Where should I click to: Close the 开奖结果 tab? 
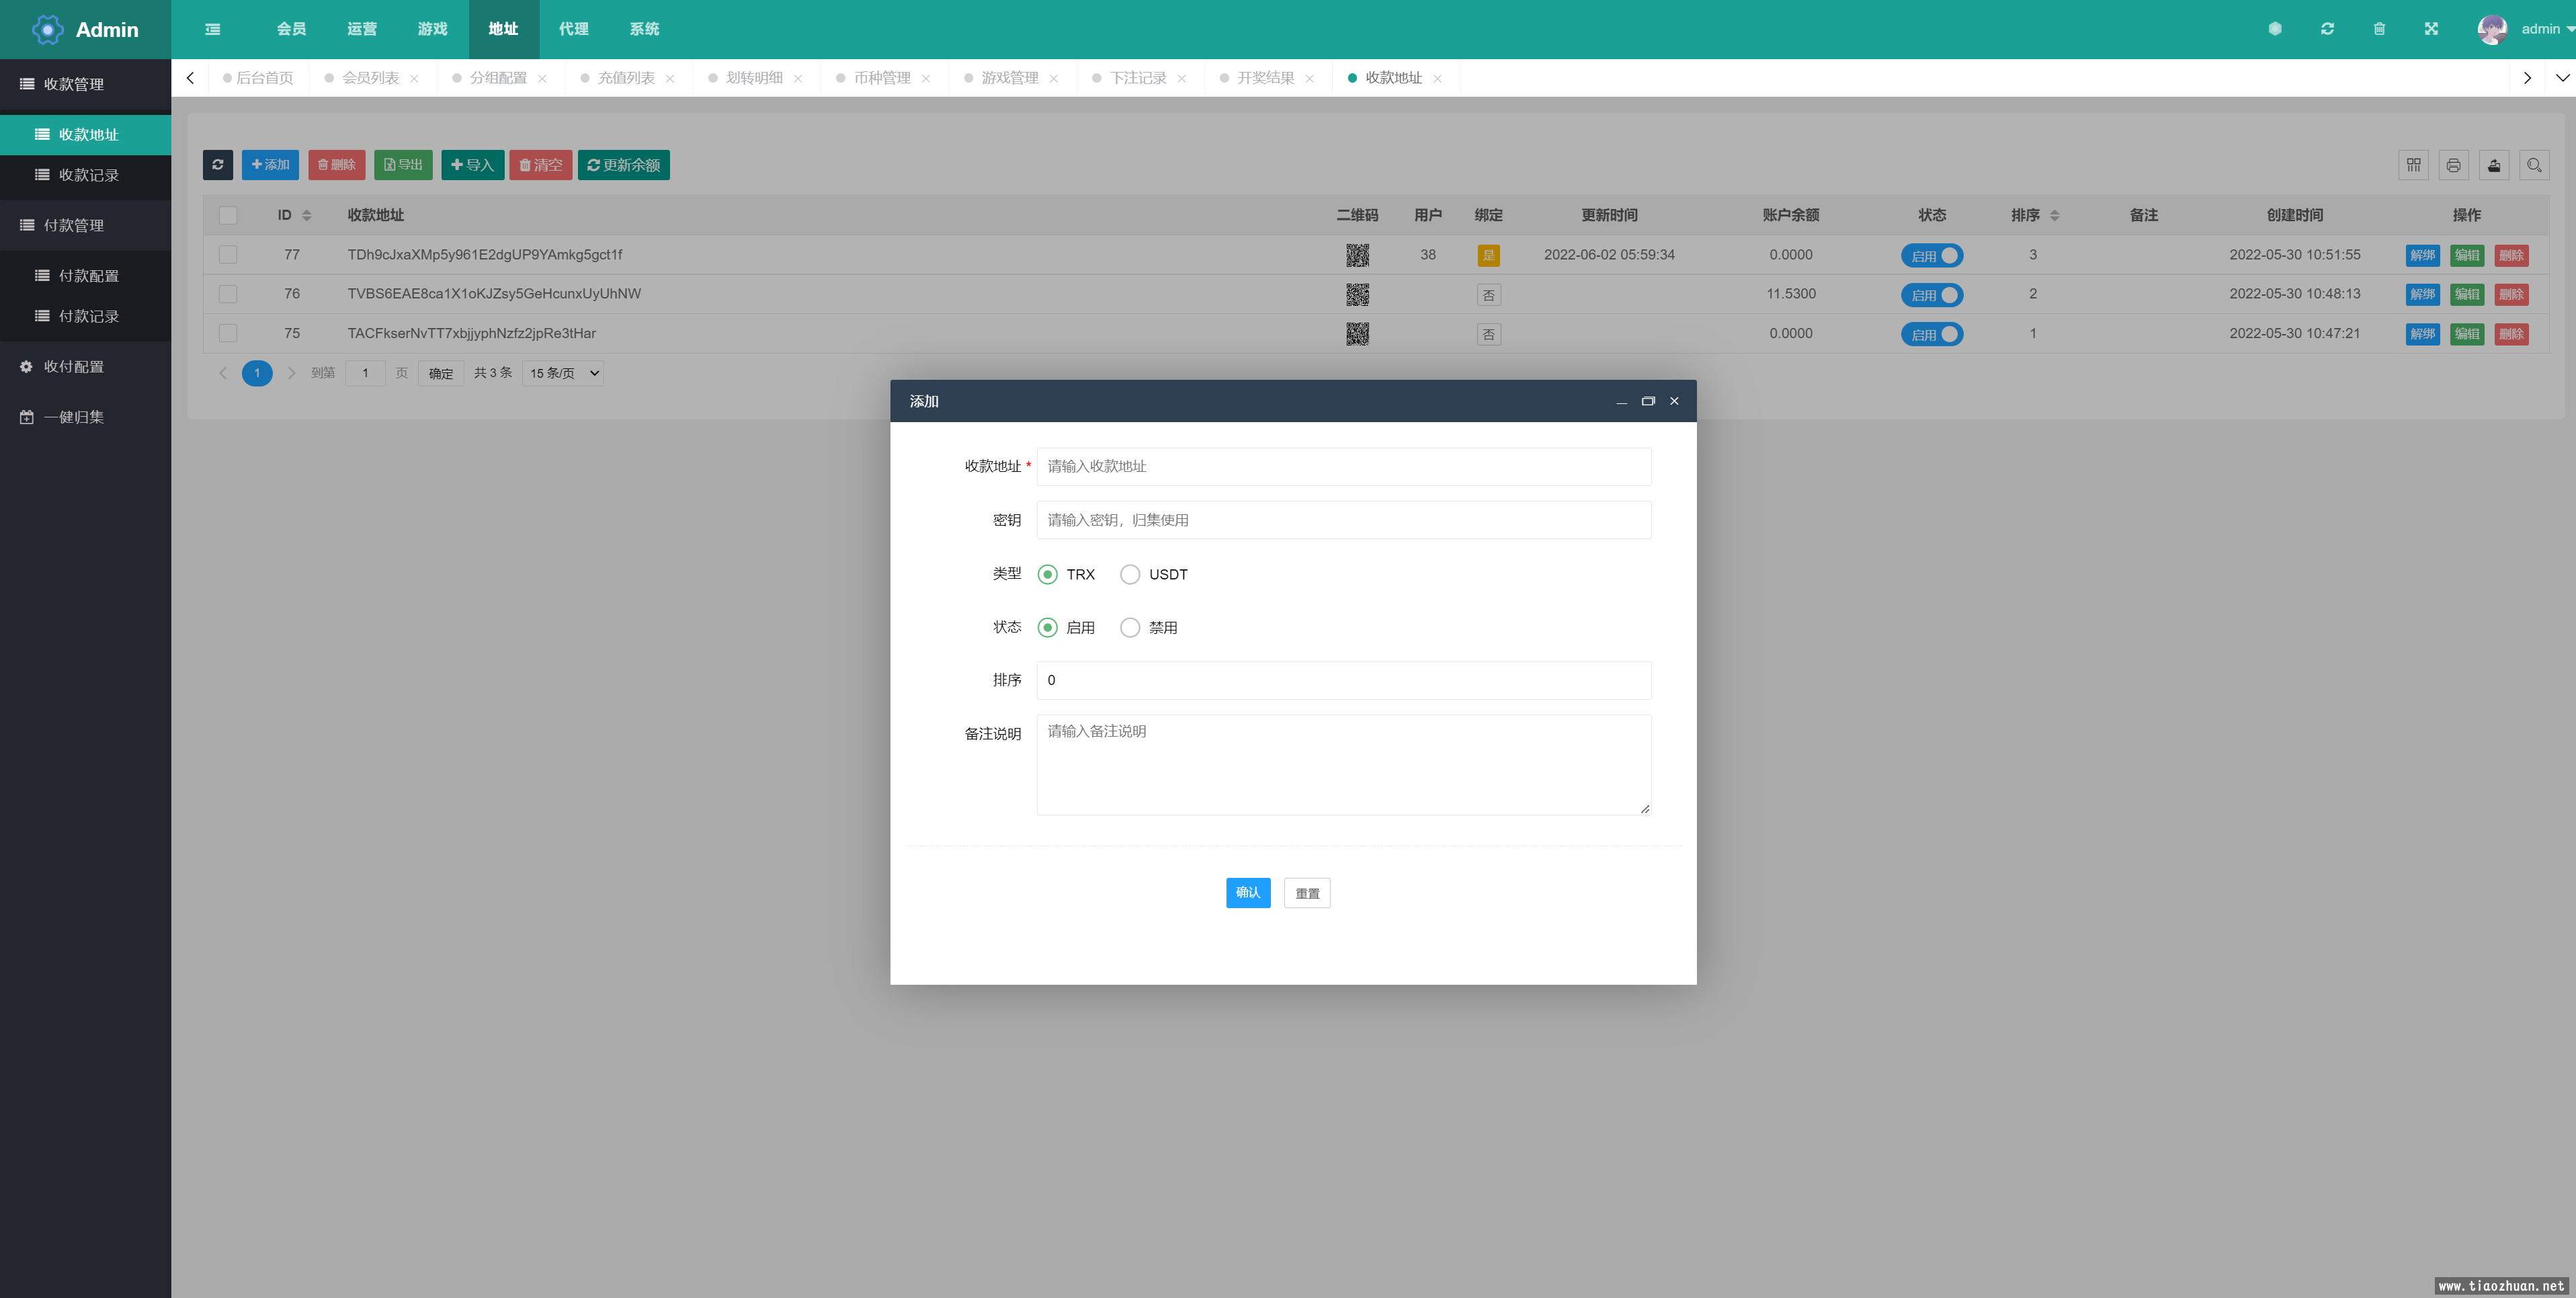click(x=1309, y=78)
